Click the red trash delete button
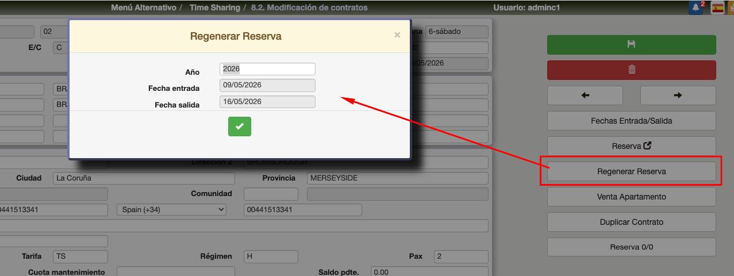This screenshot has width=734, height=276. pos(631,70)
